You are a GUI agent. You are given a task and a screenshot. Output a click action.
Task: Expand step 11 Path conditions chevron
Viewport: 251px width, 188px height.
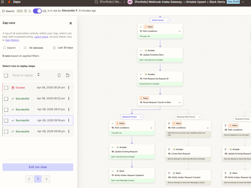[179, 31]
